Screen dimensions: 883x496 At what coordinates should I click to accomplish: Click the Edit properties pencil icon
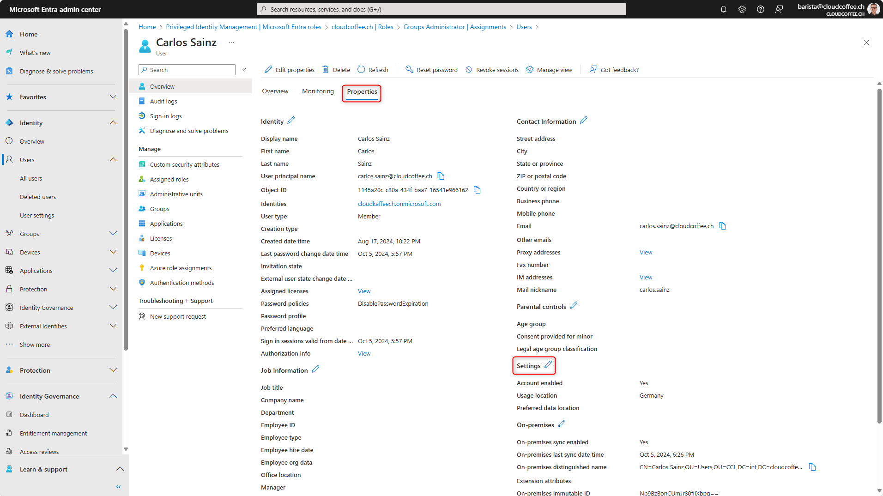point(268,69)
